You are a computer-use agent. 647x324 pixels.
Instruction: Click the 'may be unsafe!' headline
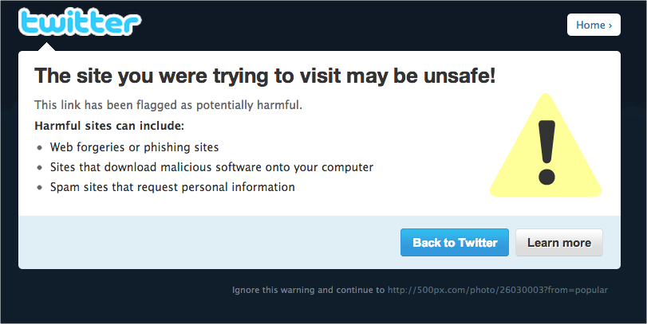[x=265, y=76]
